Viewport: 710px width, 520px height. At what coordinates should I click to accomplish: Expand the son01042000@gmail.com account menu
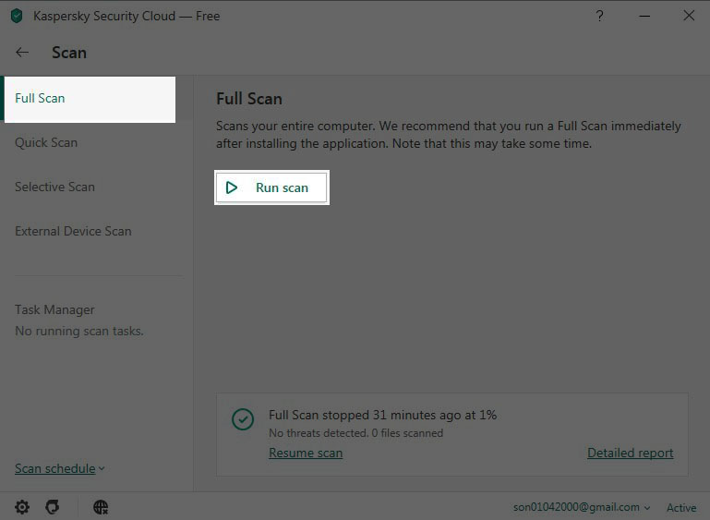pos(582,507)
